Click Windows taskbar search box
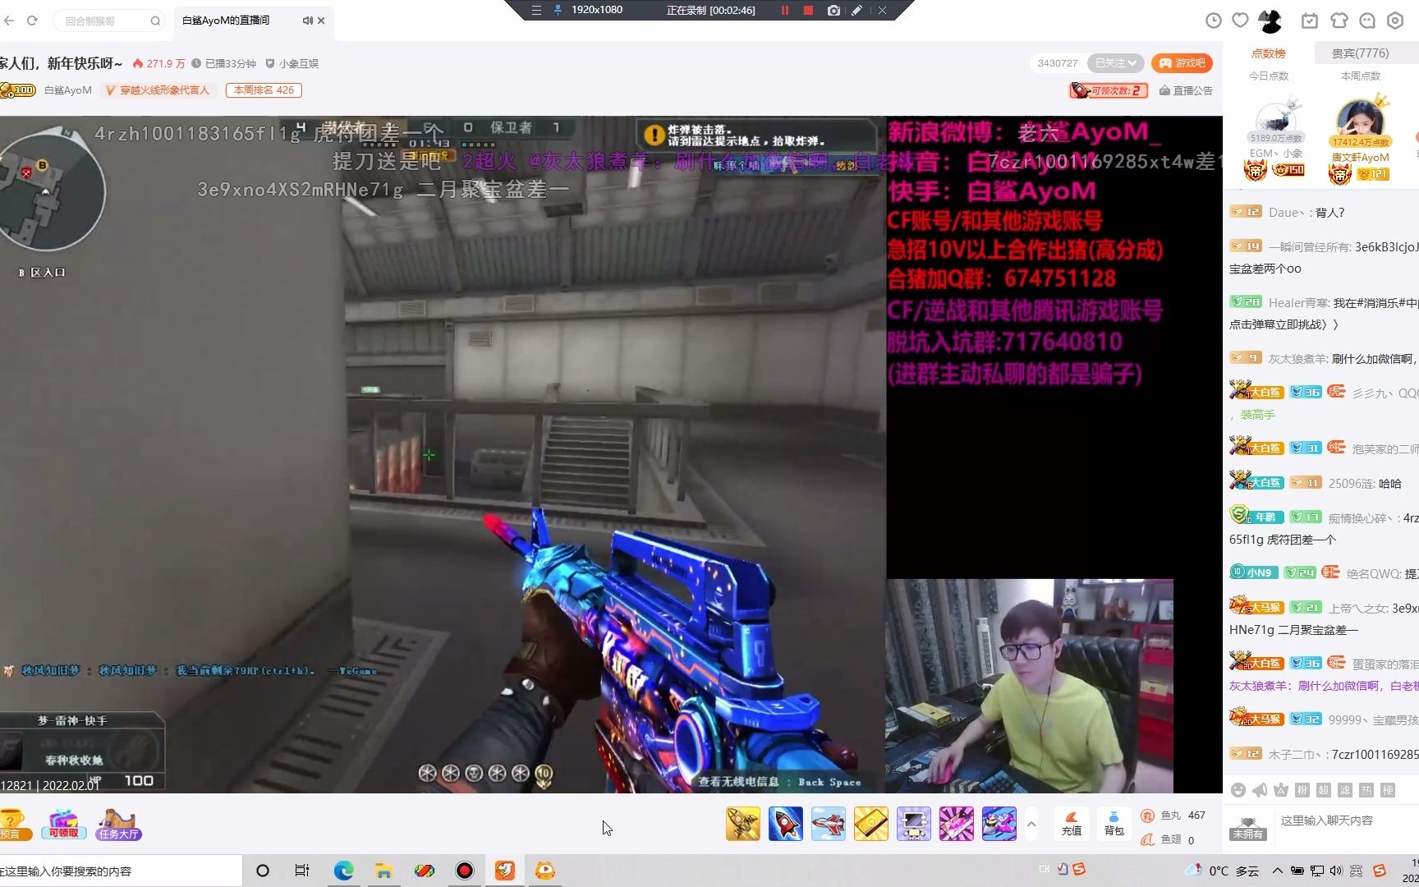This screenshot has height=887, width=1419. tap(121, 871)
